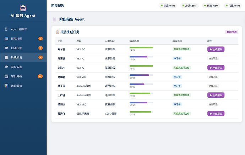The height and width of the screenshot is (155, 245).
Task: Select student name 张浩宇
Action: click(61, 68)
